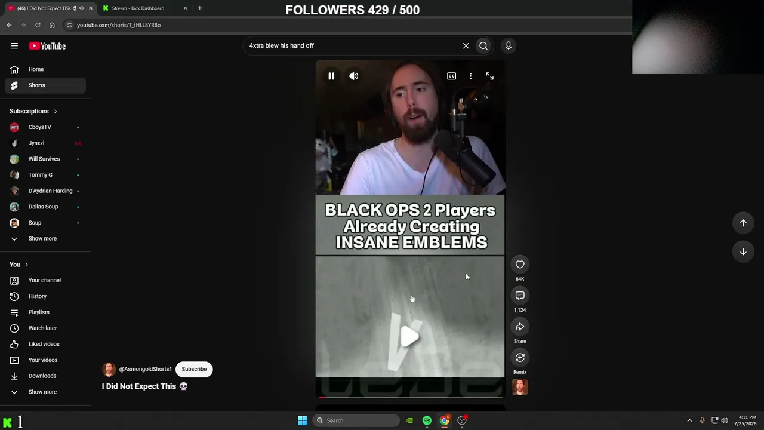Open taskbar volume control
Image resolution: width=764 pixels, height=430 pixels.
click(x=725, y=420)
